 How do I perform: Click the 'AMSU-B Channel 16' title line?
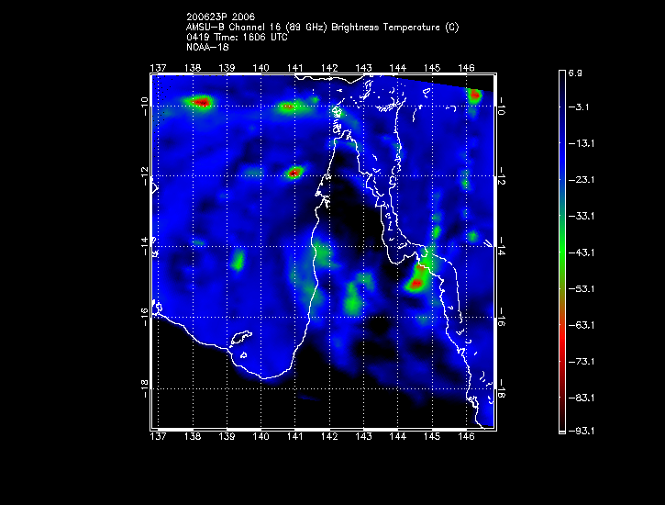[322, 28]
